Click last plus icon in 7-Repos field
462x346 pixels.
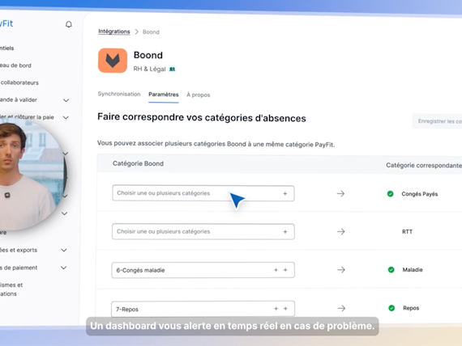[285, 309]
